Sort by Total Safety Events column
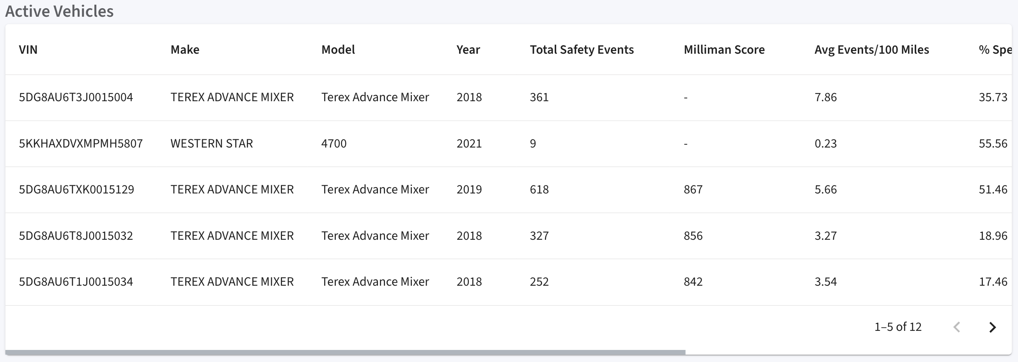This screenshot has width=1018, height=362. pos(582,50)
